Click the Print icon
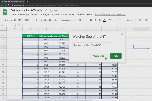This screenshot has width=152, height=101. tap(15, 20)
